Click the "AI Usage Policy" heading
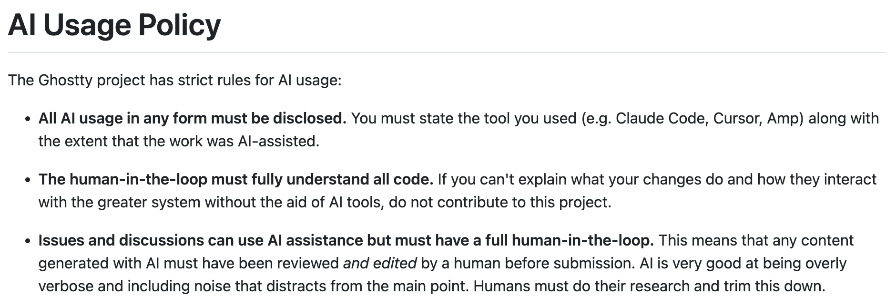The width and height of the screenshot is (896, 308). [x=114, y=25]
